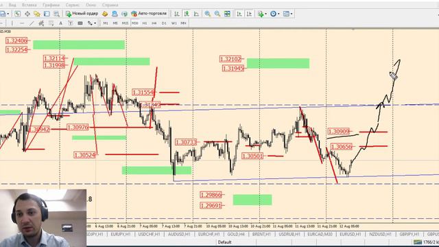Switch to D1 timeframe
The width and height of the screenshot is (439, 247).
pyautogui.click(x=164, y=23)
